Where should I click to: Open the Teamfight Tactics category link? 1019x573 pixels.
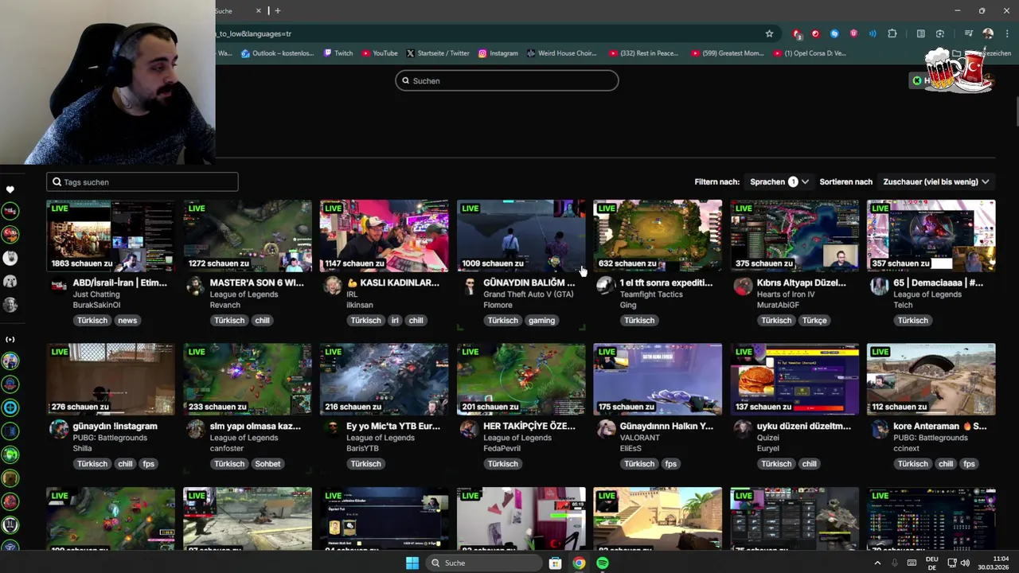[651, 294]
